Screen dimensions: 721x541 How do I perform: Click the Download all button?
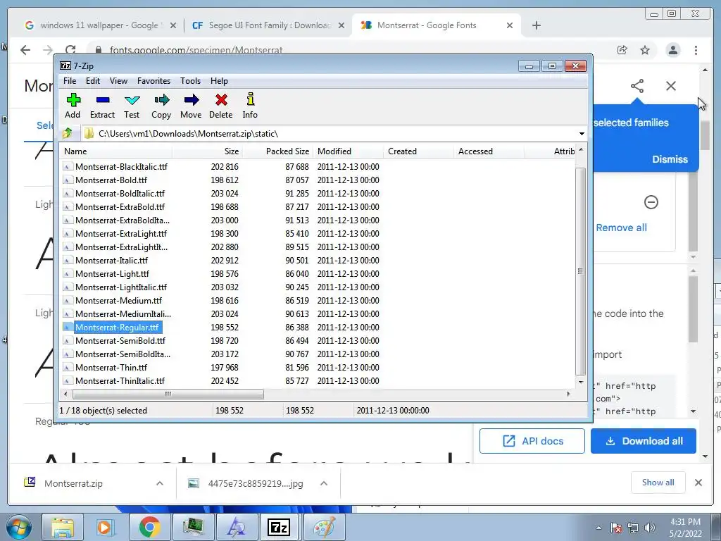tap(644, 441)
